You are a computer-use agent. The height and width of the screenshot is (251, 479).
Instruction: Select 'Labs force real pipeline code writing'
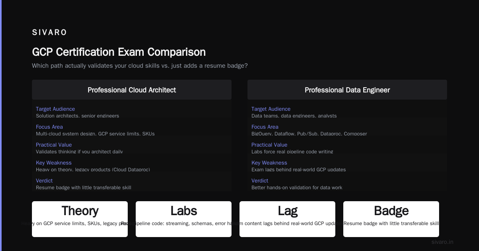point(292,152)
